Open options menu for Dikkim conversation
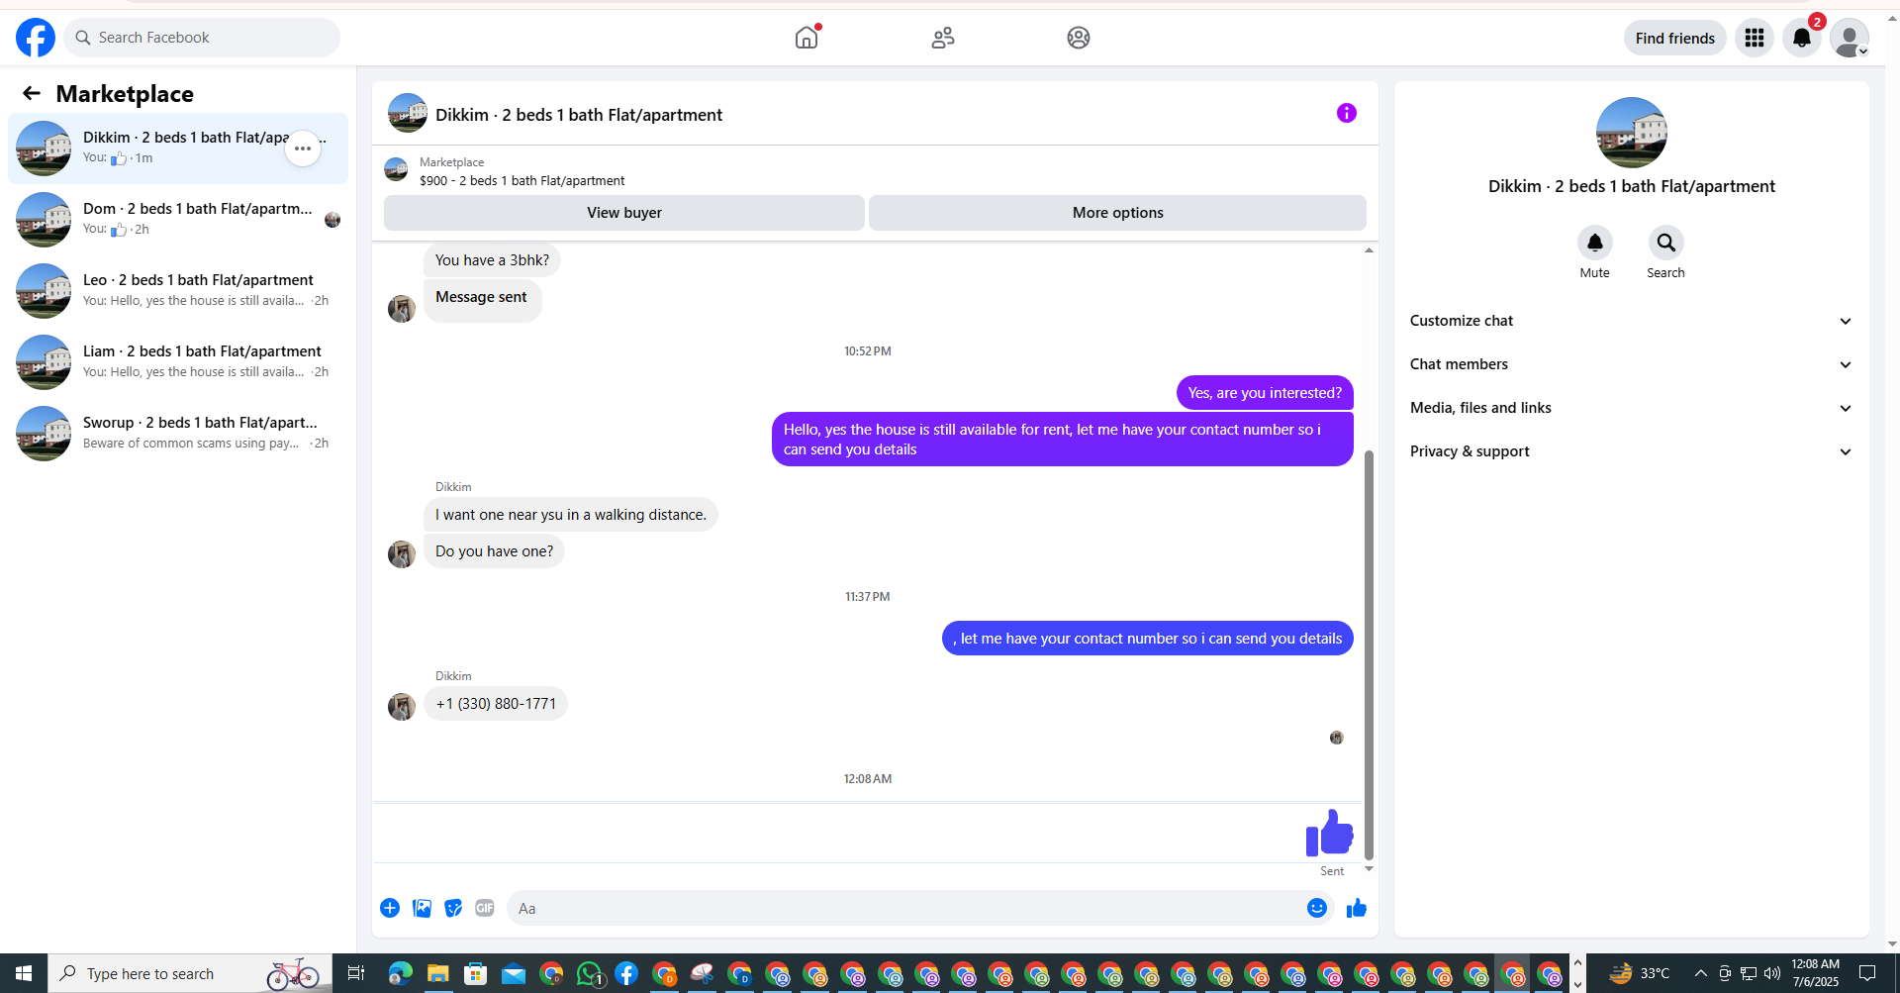Viewport: 1900px width, 993px height. 303,149
